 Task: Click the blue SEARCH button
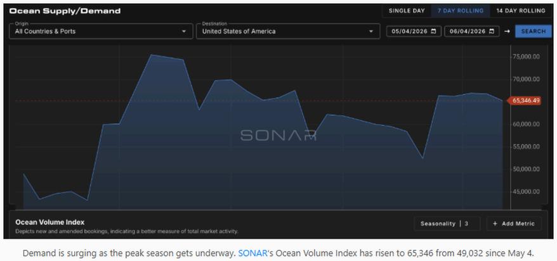pyautogui.click(x=533, y=31)
